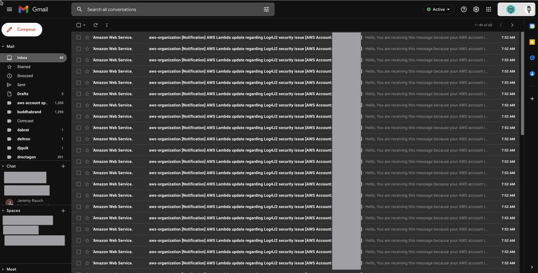Image resolution: width=538 pixels, height=273 pixels.
Task: Go to older messages page arrow
Action: pyautogui.click(x=512, y=25)
